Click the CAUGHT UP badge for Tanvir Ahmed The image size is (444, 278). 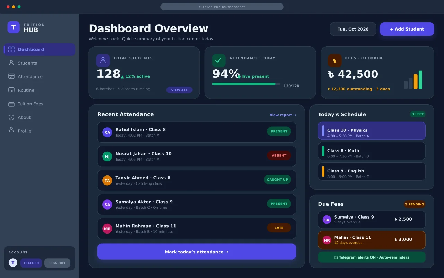point(277,180)
